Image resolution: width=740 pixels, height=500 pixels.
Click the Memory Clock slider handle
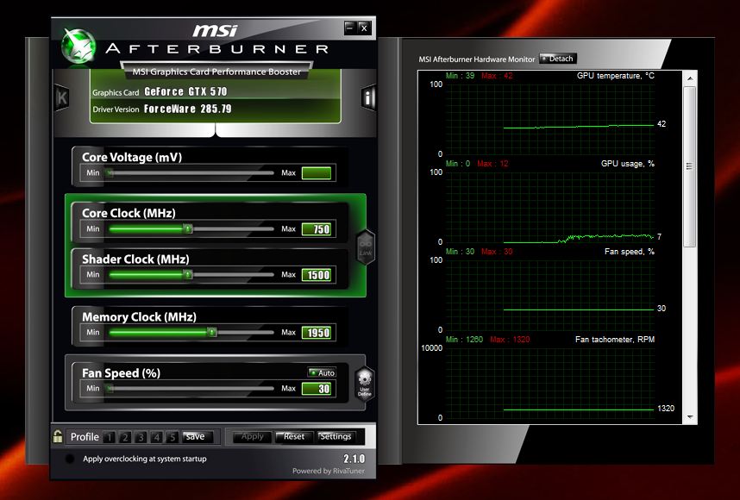[212, 332]
